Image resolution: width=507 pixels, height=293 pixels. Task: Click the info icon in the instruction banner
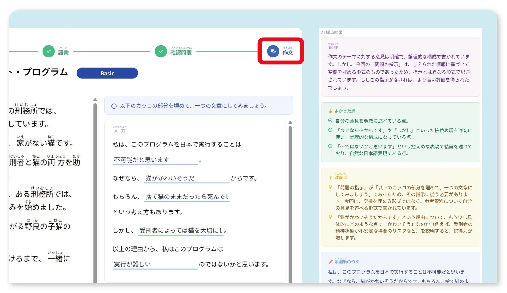coord(114,106)
